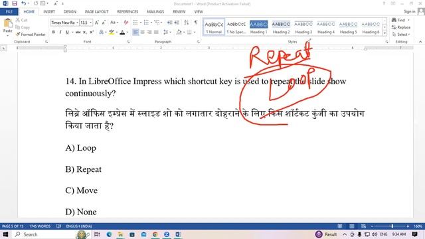Align text right

(149, 33)
